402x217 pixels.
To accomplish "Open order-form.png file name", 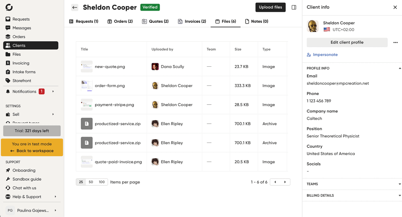I will tap(110, 86).
